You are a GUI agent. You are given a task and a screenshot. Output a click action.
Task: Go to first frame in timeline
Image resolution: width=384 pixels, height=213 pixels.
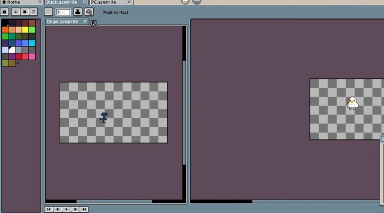click(48, 209)
